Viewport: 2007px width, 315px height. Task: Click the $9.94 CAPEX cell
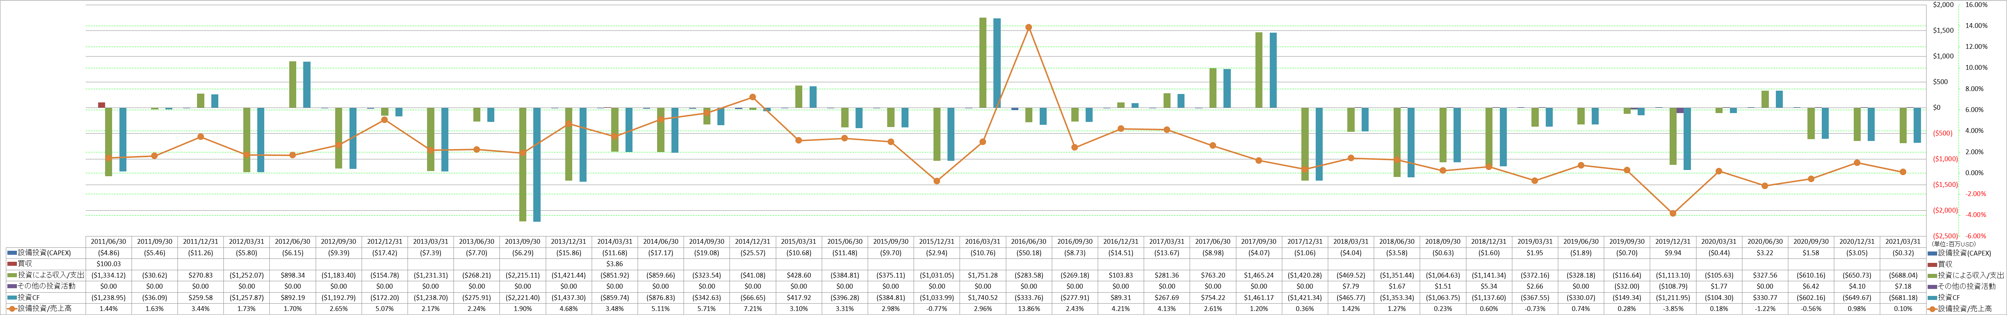(x=1674, y=253)
